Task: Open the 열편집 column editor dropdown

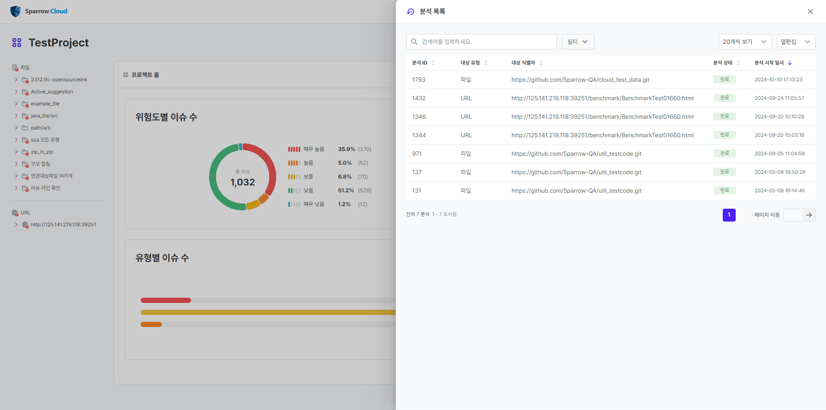Action: point(796,42)
